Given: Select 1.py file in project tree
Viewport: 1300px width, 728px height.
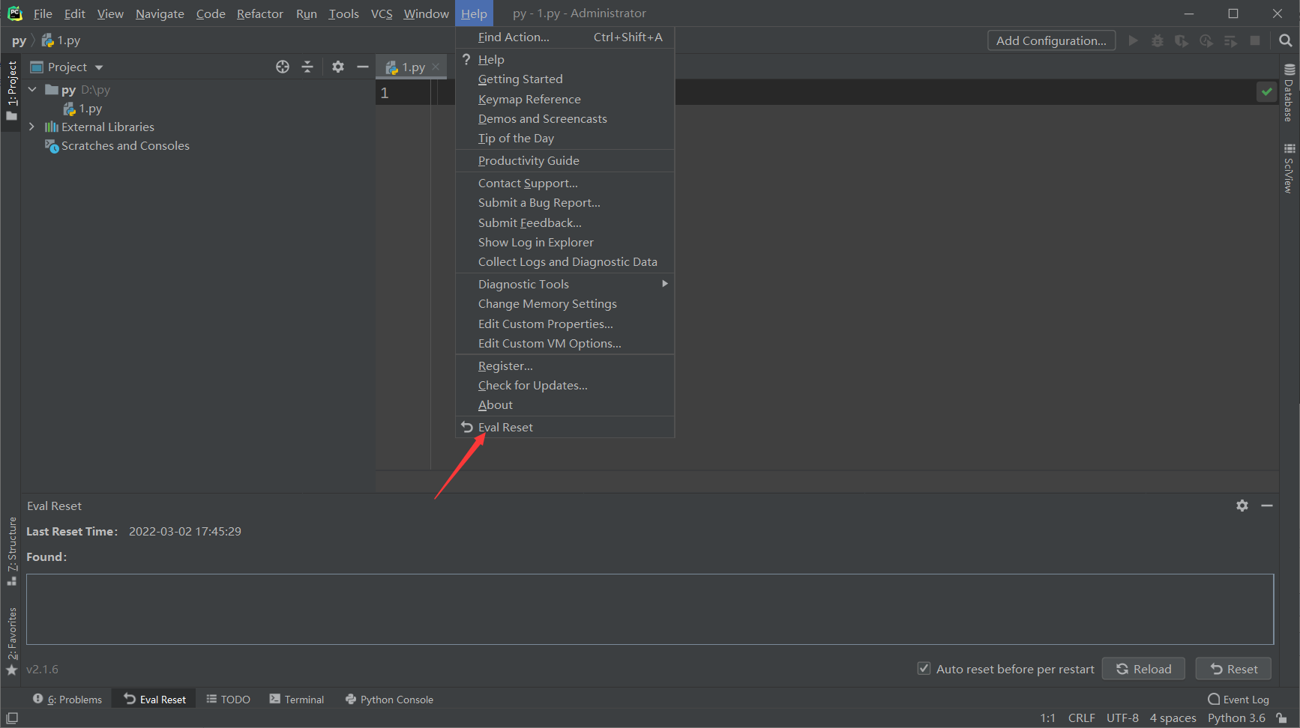Looking at the screenshot, I should pos(83,109).
